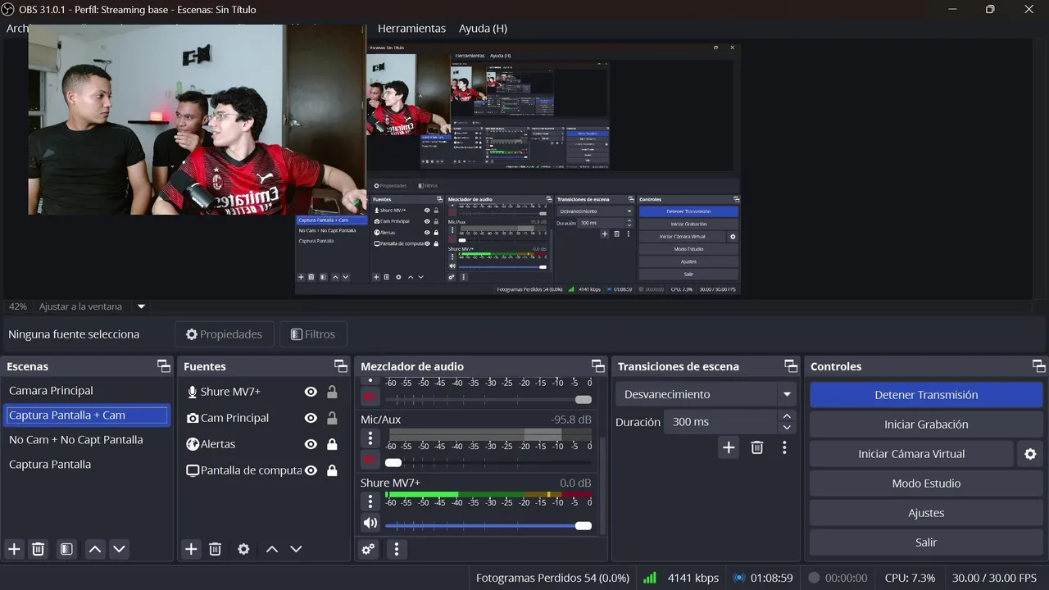The height and width of the screenshot is (590, 1049).
Task: Unmute the Mic/Aux muted speaker icon
Action: pyautogui.click(x=370, y=460)
